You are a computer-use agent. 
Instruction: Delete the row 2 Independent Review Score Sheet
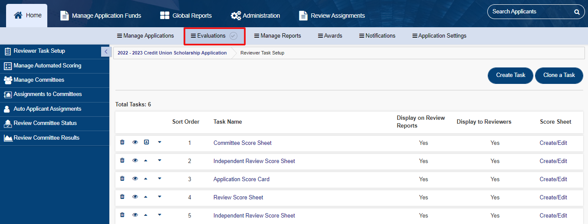point(122,160)
